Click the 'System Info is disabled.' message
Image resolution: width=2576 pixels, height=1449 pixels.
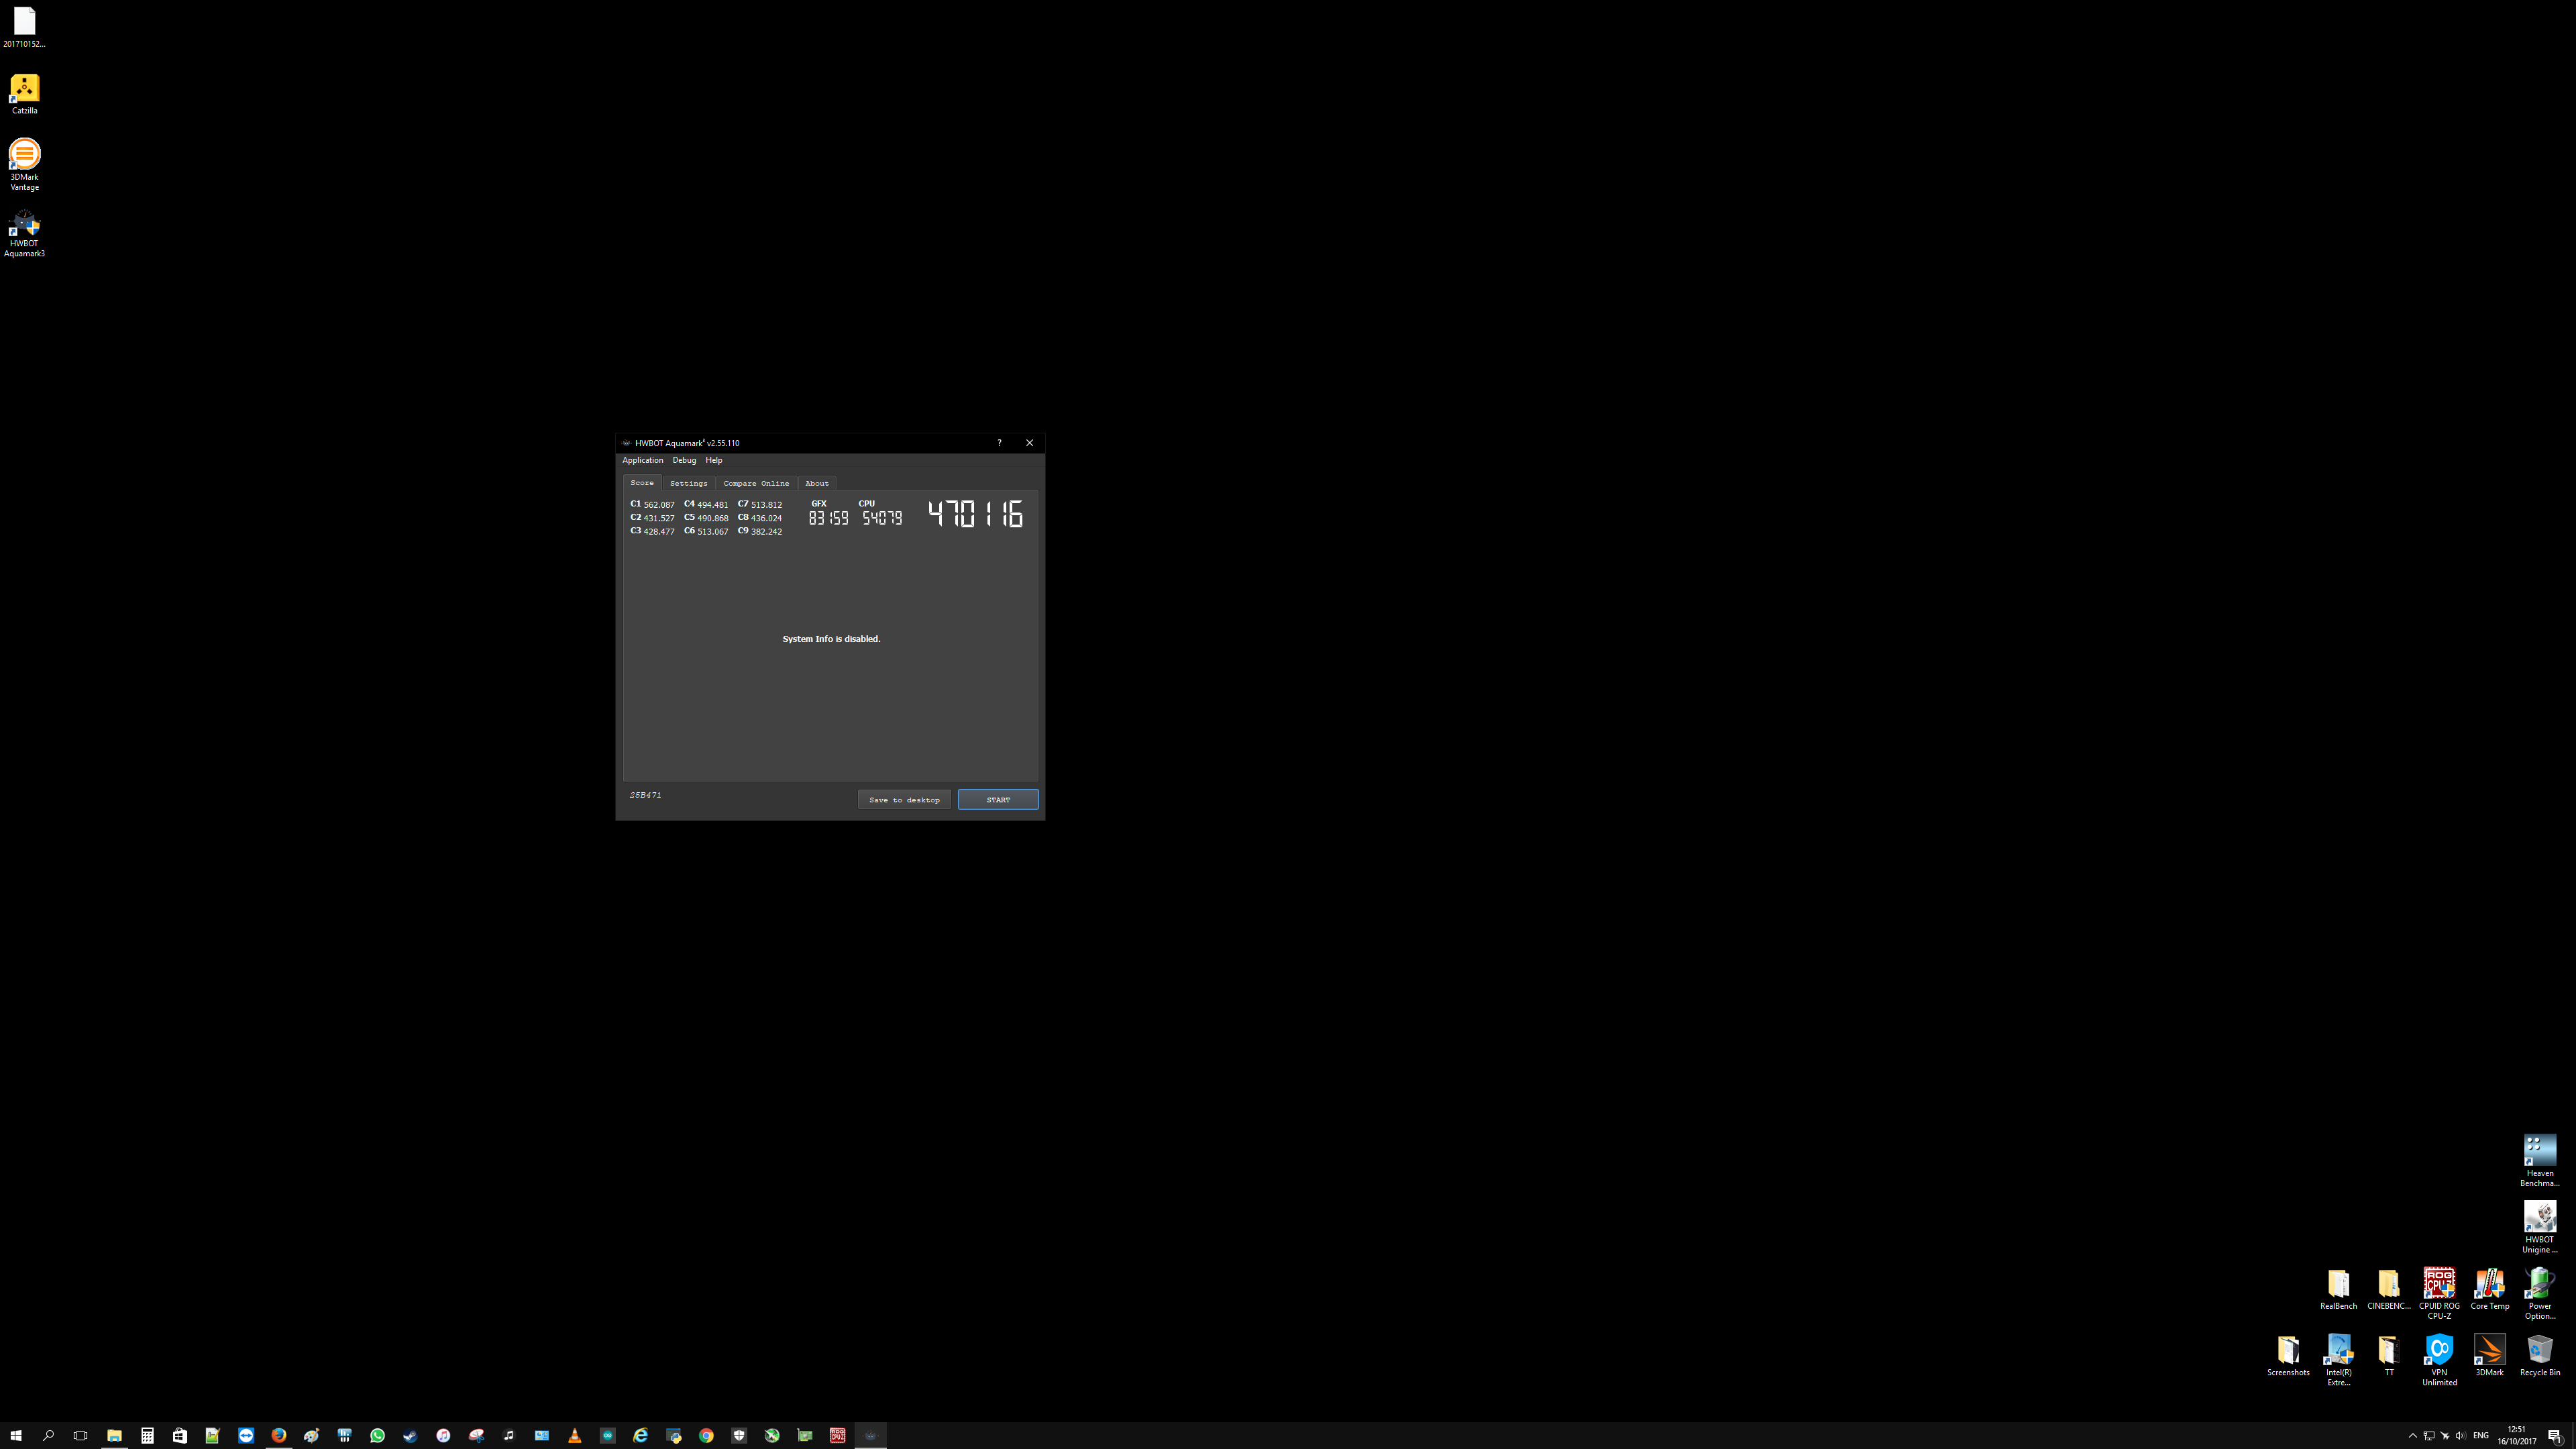click(831, 639)
